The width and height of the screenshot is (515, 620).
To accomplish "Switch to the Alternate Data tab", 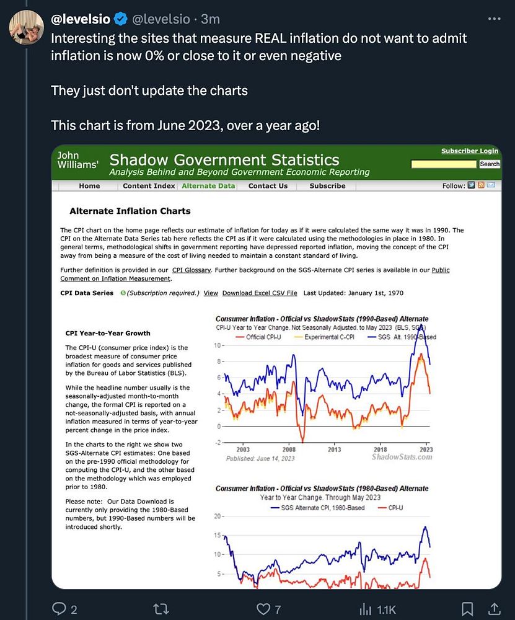I will click(208, 186).
